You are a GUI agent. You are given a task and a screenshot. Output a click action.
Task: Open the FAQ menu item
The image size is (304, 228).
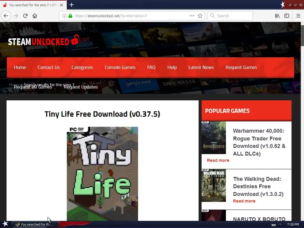(x=151, y=67)
